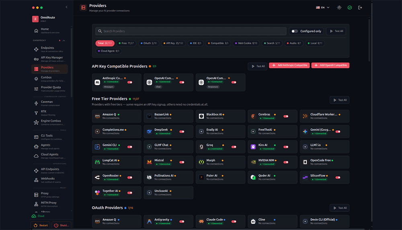The width and height of the screenshot is (402, 230).
Task: Click the Cloud status indicator in sidebar
Action: point(38,216)
